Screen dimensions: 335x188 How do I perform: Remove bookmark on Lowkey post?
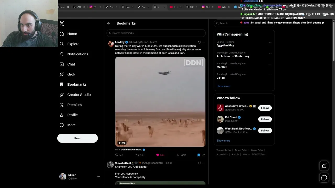199,155
